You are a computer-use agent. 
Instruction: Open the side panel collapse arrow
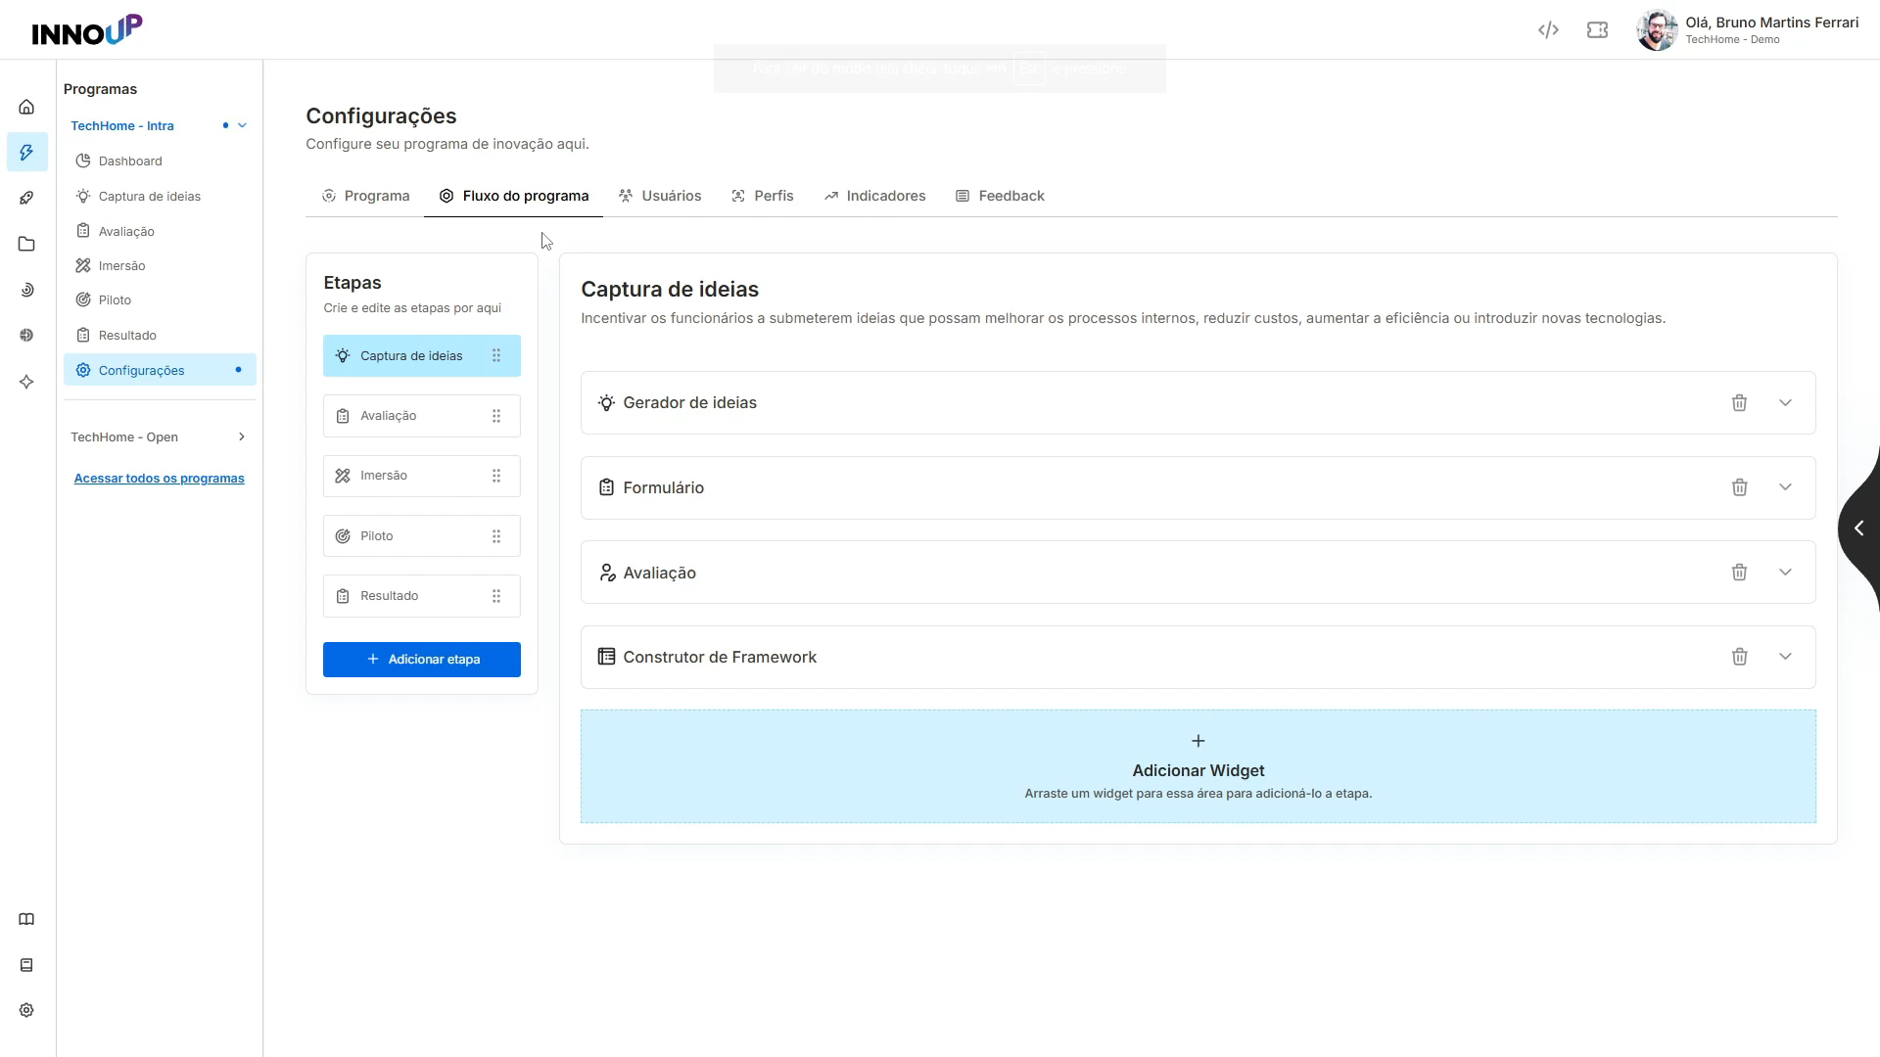(1858, 528)
